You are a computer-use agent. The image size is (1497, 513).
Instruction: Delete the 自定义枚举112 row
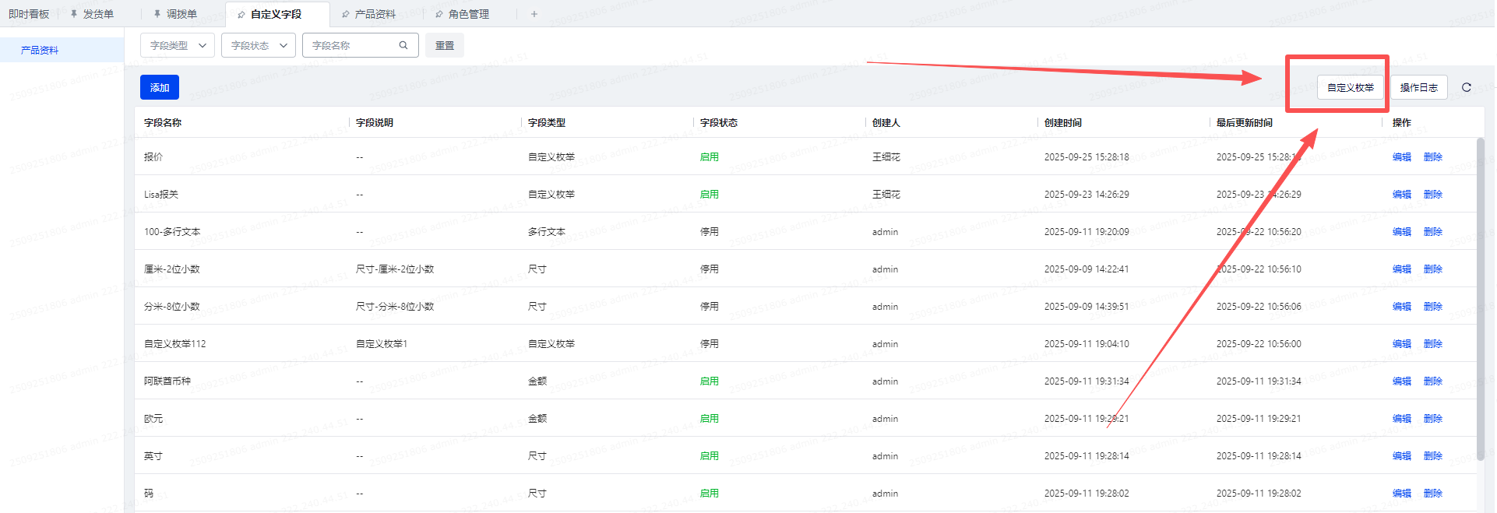tap(1433, 343)
